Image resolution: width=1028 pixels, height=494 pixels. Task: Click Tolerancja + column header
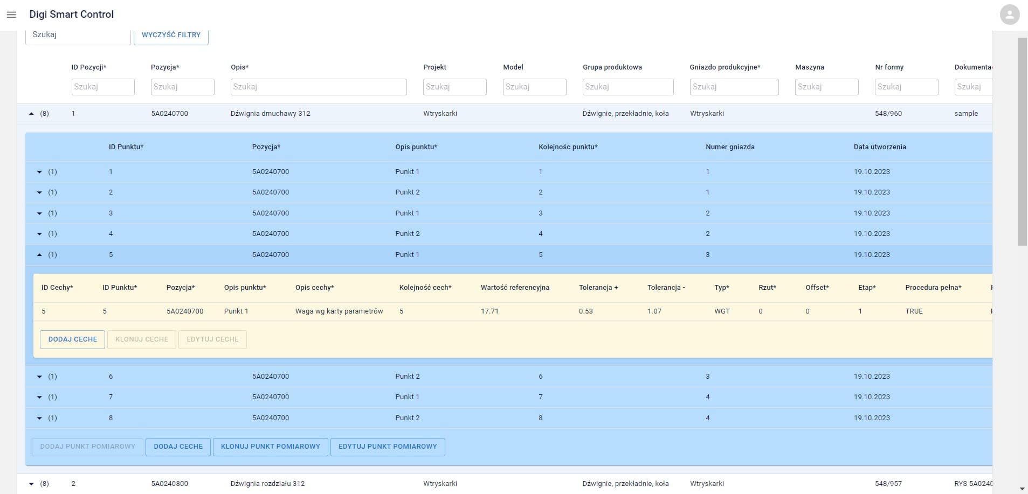click(598, 288)
